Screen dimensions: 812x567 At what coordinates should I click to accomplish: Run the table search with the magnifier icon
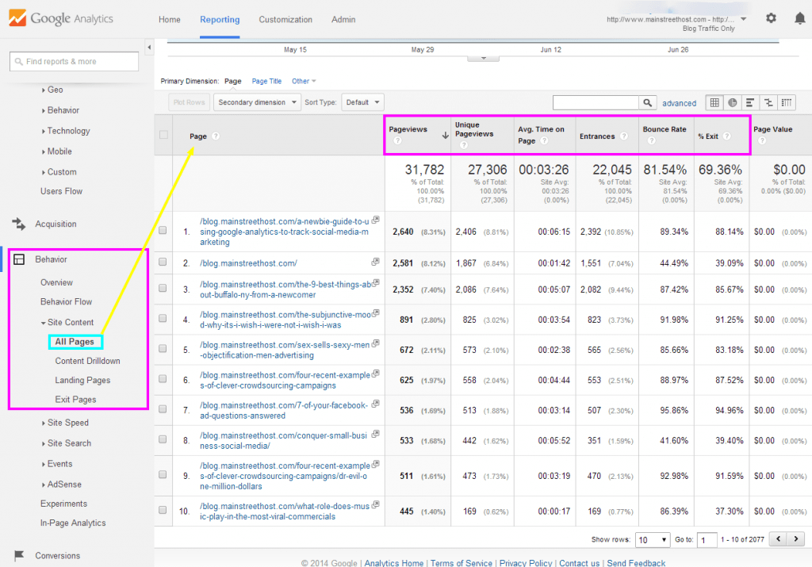(x=648, y=102)
